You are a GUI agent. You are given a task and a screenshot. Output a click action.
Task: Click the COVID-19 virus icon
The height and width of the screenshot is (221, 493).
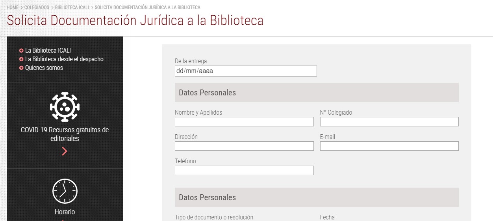click(65, 107)
